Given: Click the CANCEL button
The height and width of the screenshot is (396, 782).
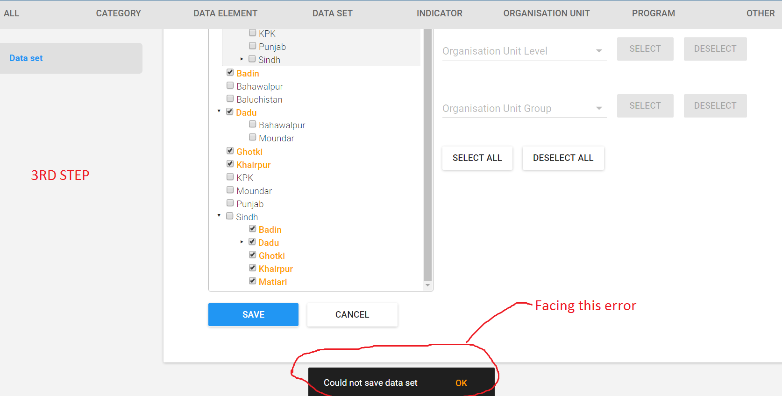Looking at the screenshot, I should point(352,315).
